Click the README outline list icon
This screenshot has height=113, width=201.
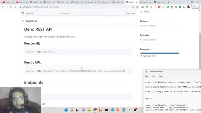click(23, 21)
